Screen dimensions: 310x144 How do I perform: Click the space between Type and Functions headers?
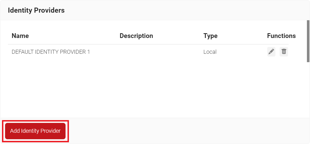tap(242, 36)
